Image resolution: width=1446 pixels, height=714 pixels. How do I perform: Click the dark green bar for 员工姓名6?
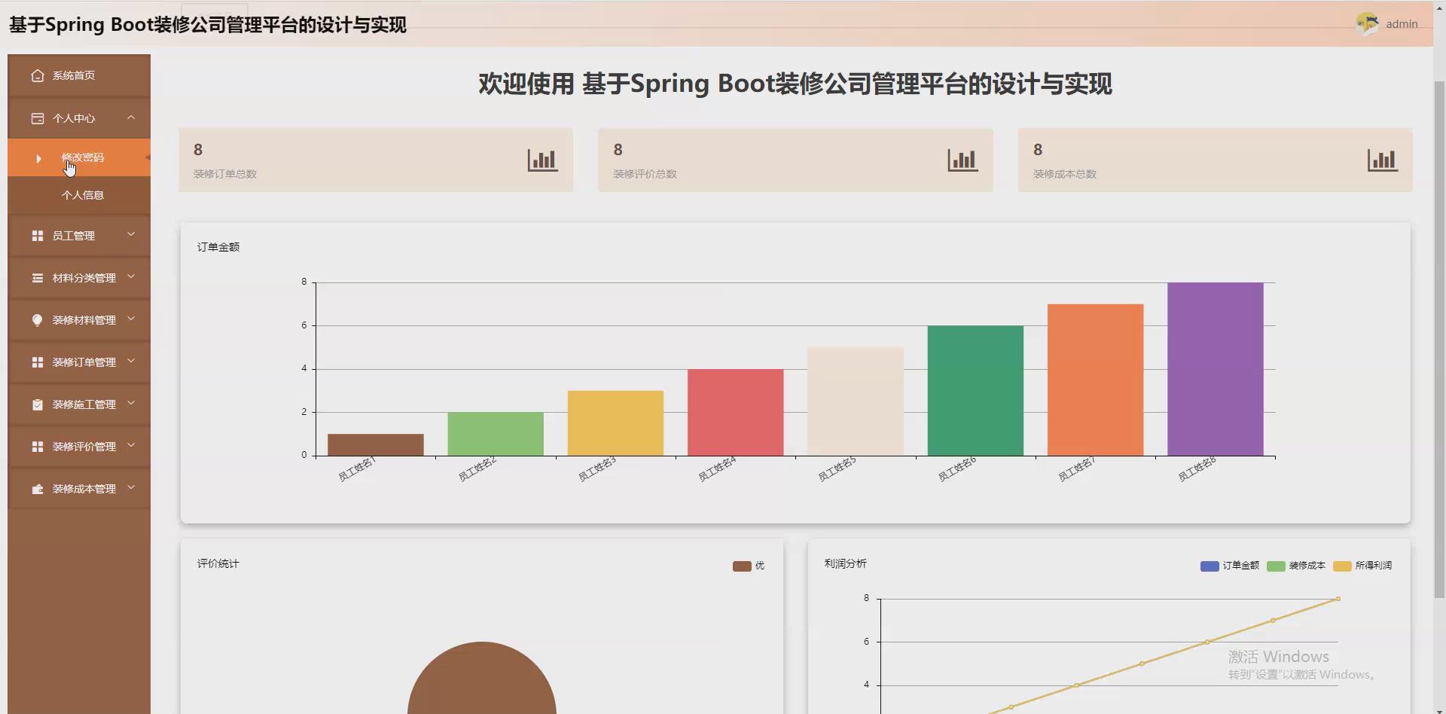coord(975,390)
